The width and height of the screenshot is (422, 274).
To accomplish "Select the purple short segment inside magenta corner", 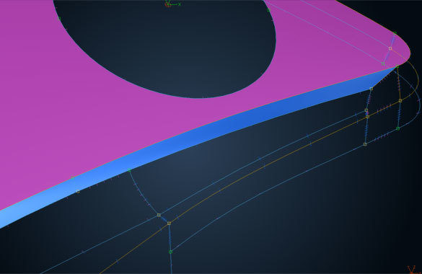I will pos(389,50).
